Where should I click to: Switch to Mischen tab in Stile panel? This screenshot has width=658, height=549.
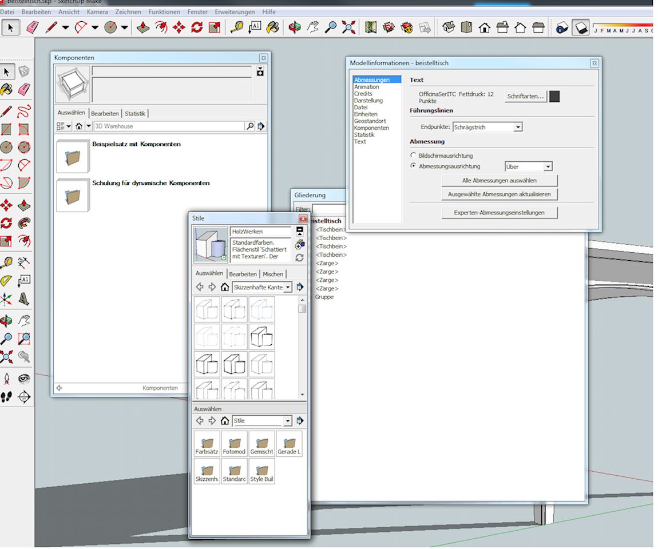tap(273, 274)
